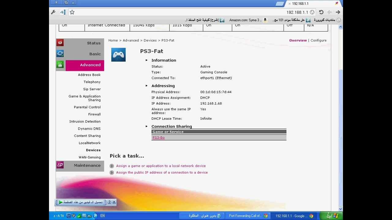Open the Windows Start button
The width and height of the screenshot is (392, 220).
331,216
